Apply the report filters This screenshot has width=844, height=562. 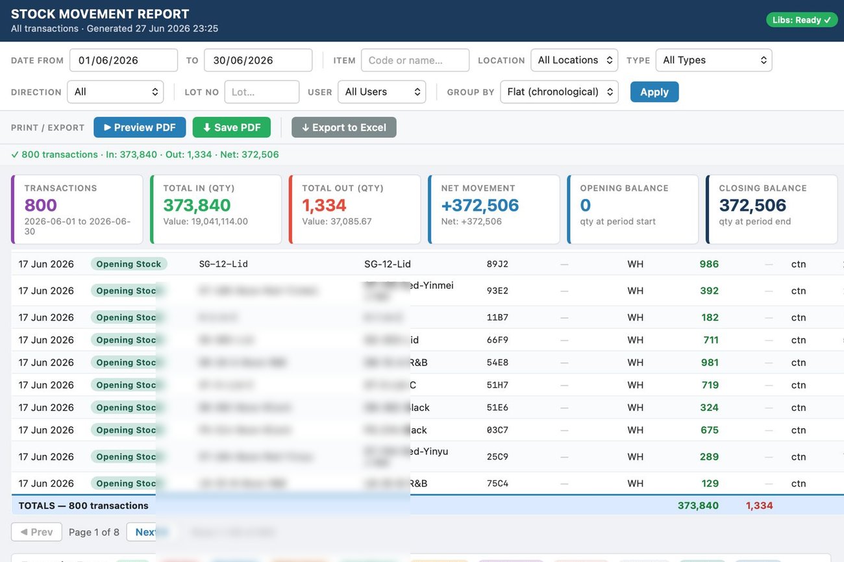coord(654,92)
